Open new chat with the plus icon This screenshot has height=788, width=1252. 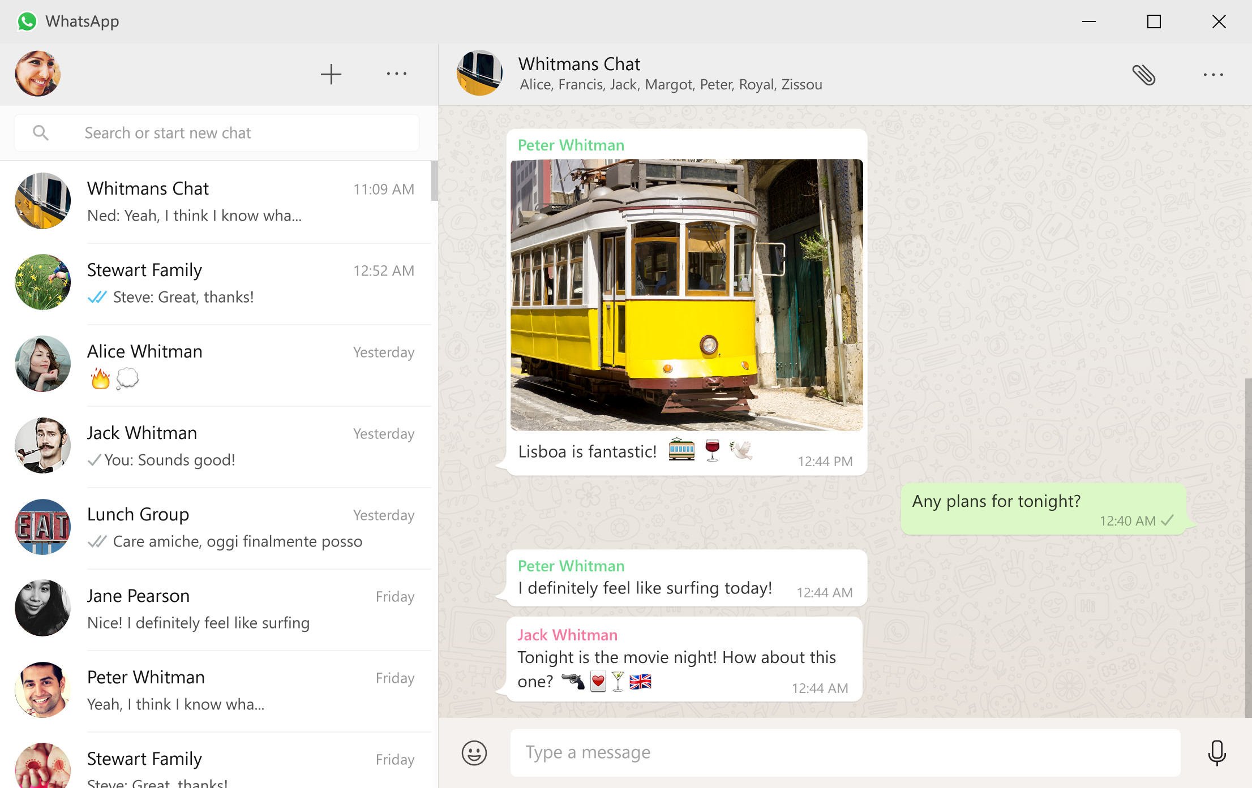(331, 72)
